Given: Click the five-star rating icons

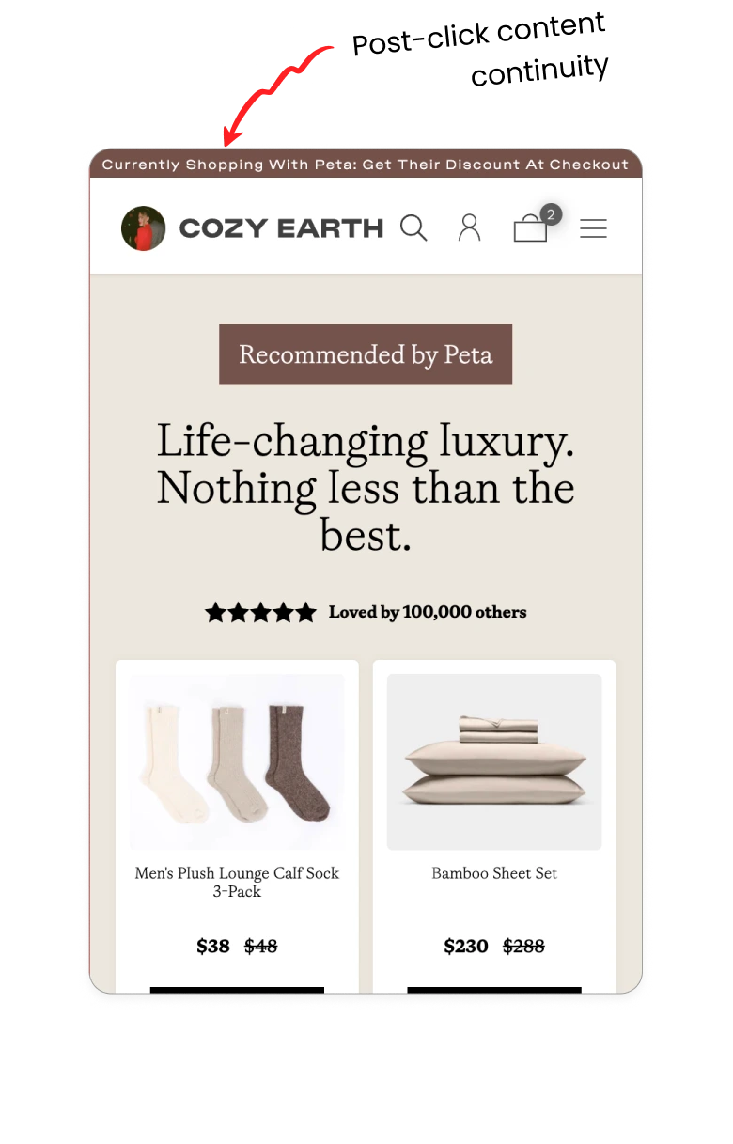Looking at the screenshot, I should tap(261, 613).
